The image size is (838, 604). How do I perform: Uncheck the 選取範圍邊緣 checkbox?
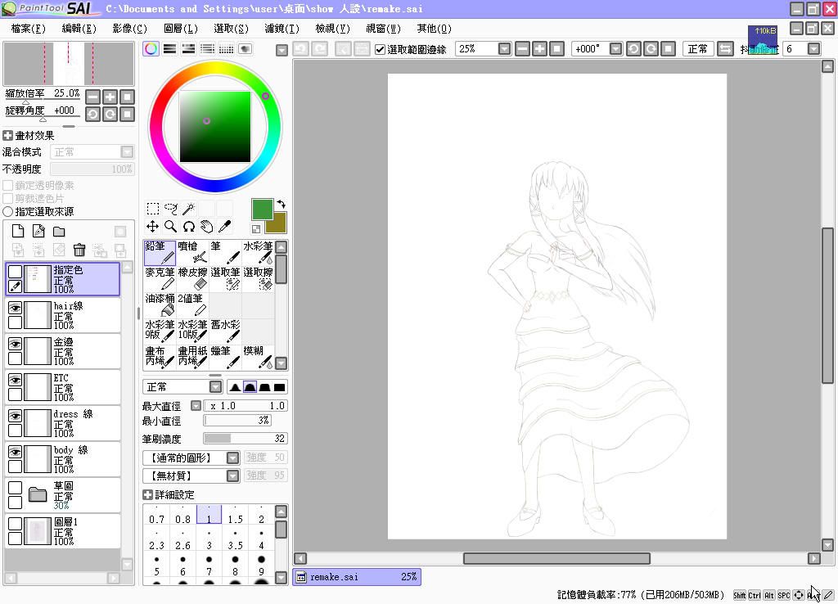click(380, 49)
